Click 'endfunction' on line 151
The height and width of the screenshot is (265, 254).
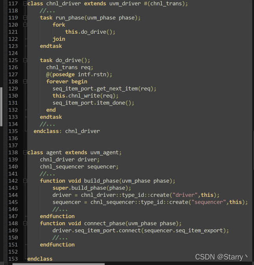(57, 245)
